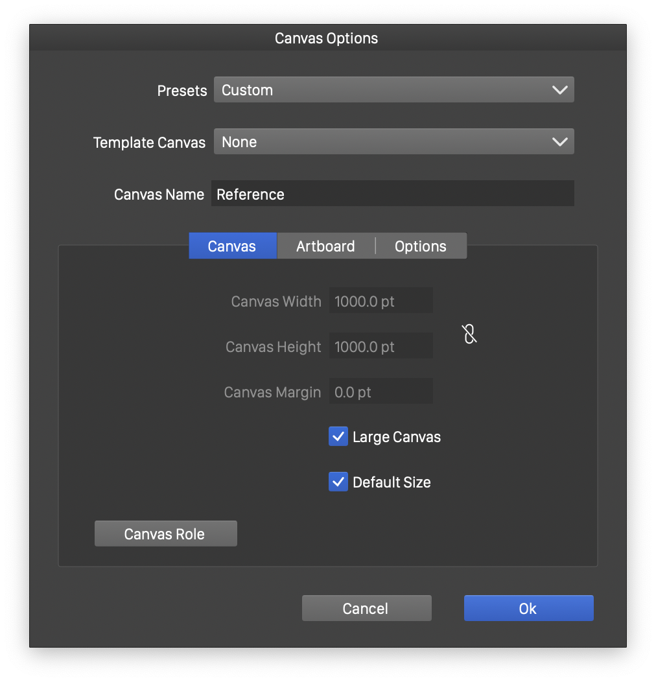The image size is (656, 682).
Task: Uncheck the Default Size checkbox
Action: click(x=338, y=482)
